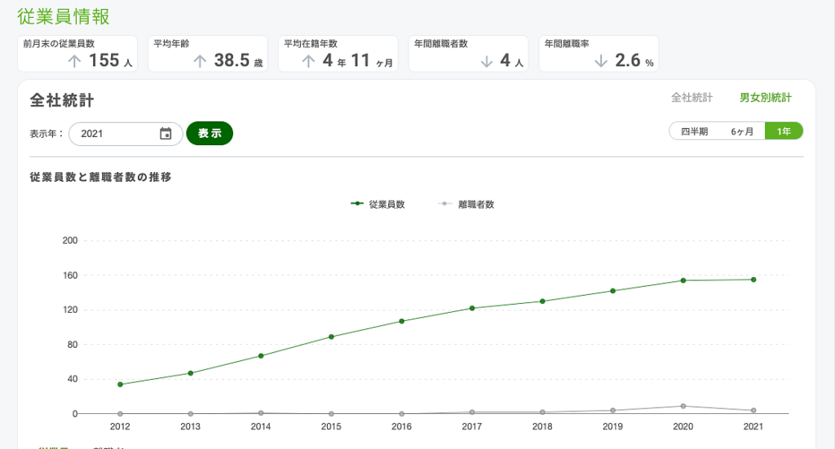Image resolution: width=835 pixels, height=449 pixels.
Task: Click the 2016 employee count data point
Action: point(402,321)
